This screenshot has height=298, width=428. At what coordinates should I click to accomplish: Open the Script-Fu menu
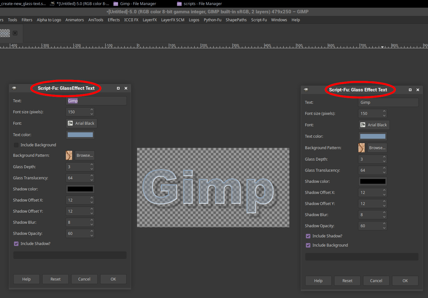click(259, 20)
